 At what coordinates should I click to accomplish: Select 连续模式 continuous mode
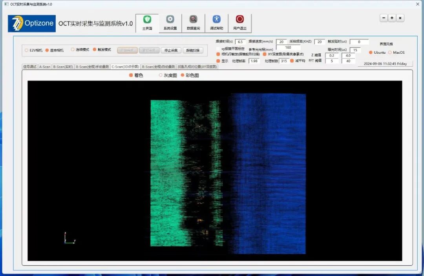pyautogui.click(x=73, y=50)
